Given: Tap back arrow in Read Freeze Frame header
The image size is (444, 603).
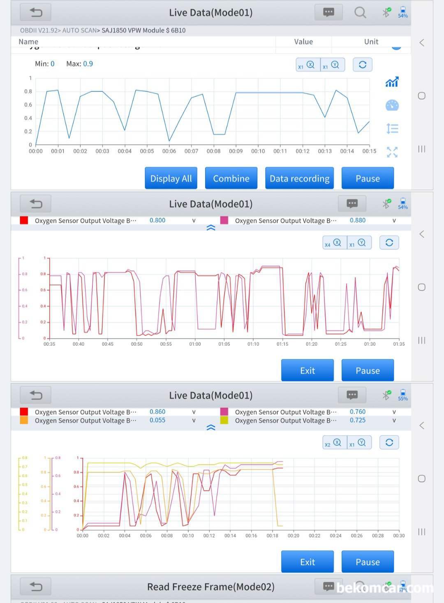Looking at the screenshot, I should coord(36,587).
